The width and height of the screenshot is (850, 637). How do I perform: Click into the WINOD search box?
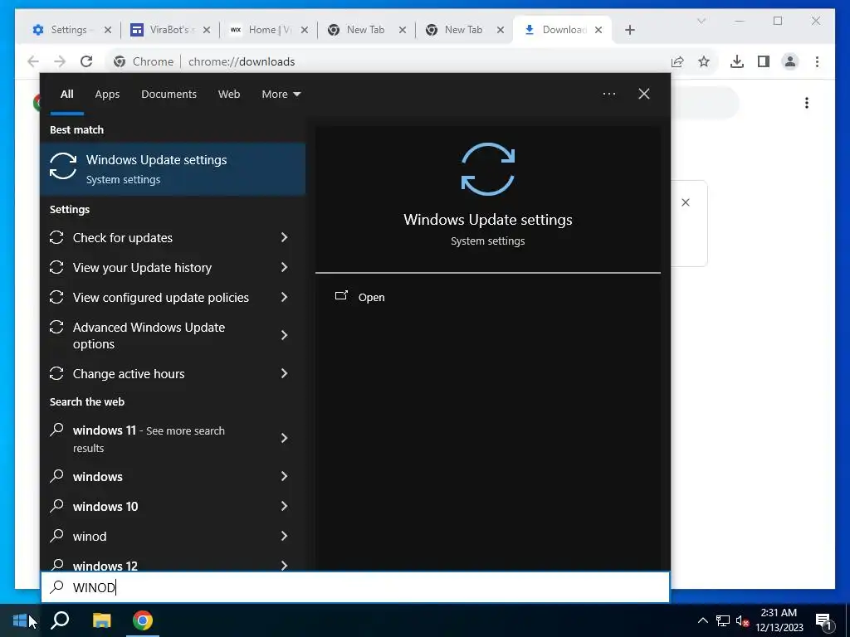pos(355,587)
